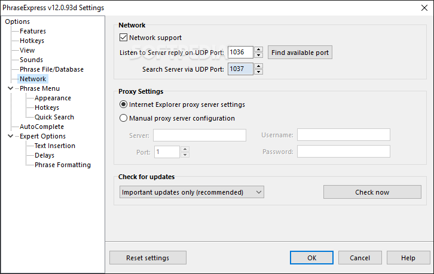Viewport: 434px width, 274px height.
Task: Open the View options page
Action: (27, 50)
